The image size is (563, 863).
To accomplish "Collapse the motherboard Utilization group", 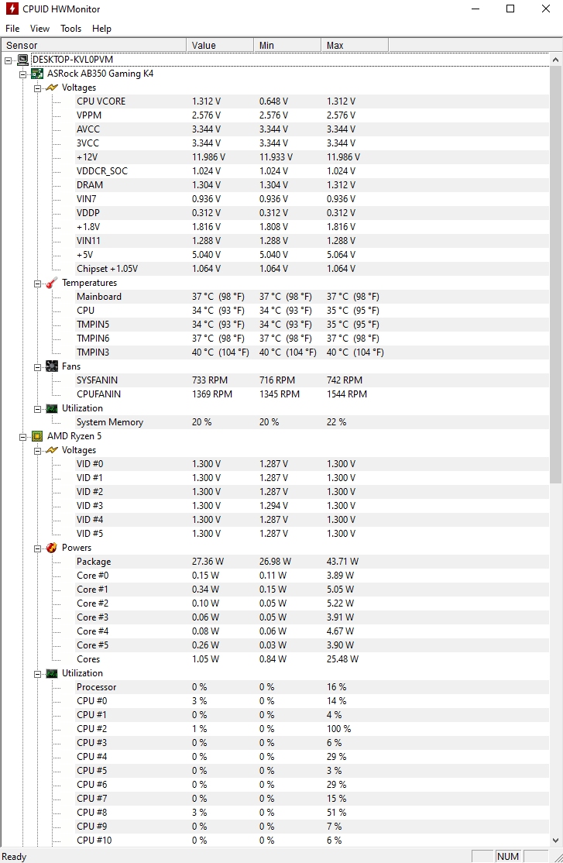I will point(37,409).
